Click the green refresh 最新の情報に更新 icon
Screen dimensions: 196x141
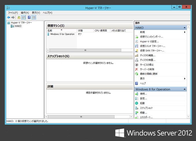click(x=137, y=74)
